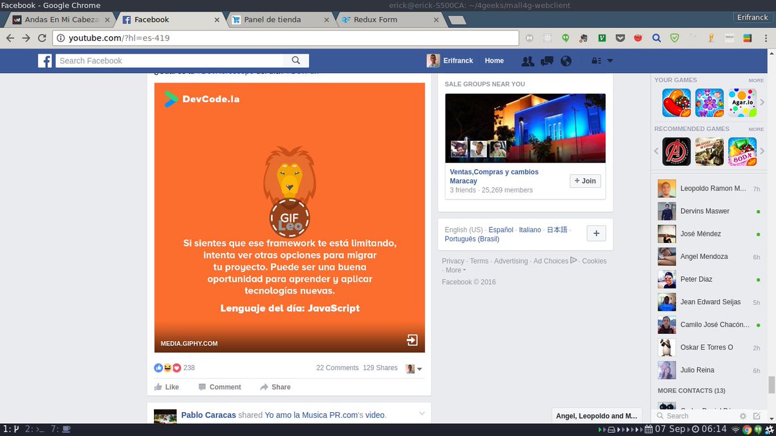Viewport: 776px width, 436px height.
Task: Open Messages icon in Facebook header
Action: tap(547, 61)
